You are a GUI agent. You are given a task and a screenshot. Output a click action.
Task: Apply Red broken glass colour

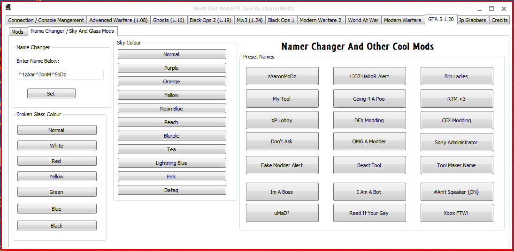(x=57, y=161)
